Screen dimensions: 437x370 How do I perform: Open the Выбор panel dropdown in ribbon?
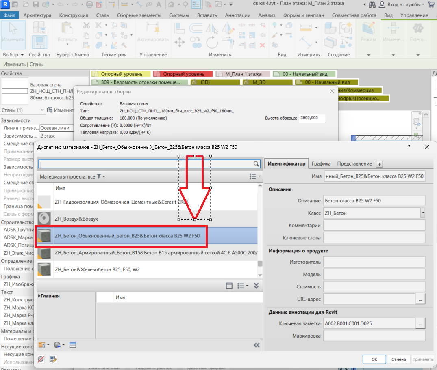tap(13, 54)
